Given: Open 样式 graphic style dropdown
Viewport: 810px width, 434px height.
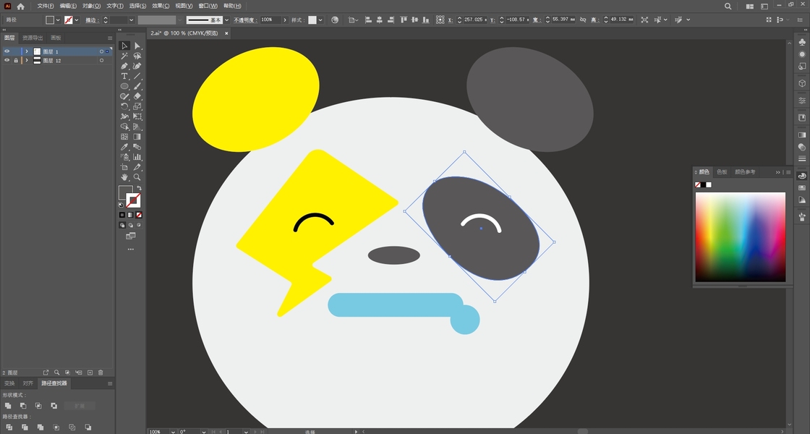Looking at the screenshot, I should click(320, 20).
